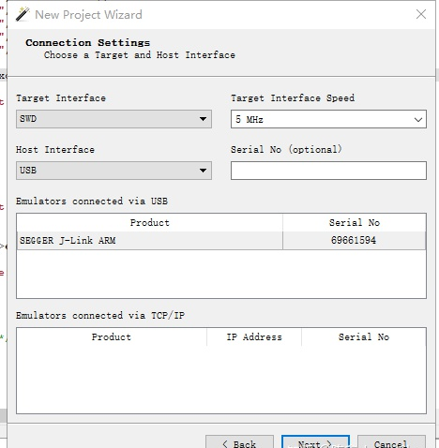This screenshot has width=439, height=448.
Task: Click the arrow on Host Interface dropdown
Action: tap(203, 171)
